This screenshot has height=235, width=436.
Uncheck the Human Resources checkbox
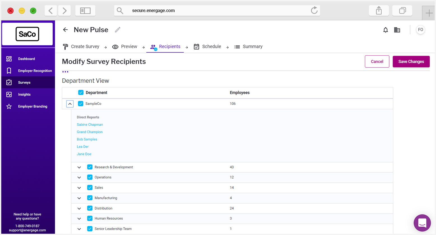(90, 218)
